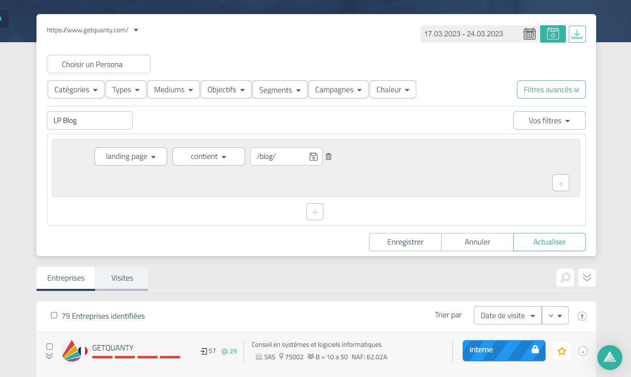Open the Vos filtres dropdown
The width and height of the screenshot is (631, 377).
tap(549, 121)
